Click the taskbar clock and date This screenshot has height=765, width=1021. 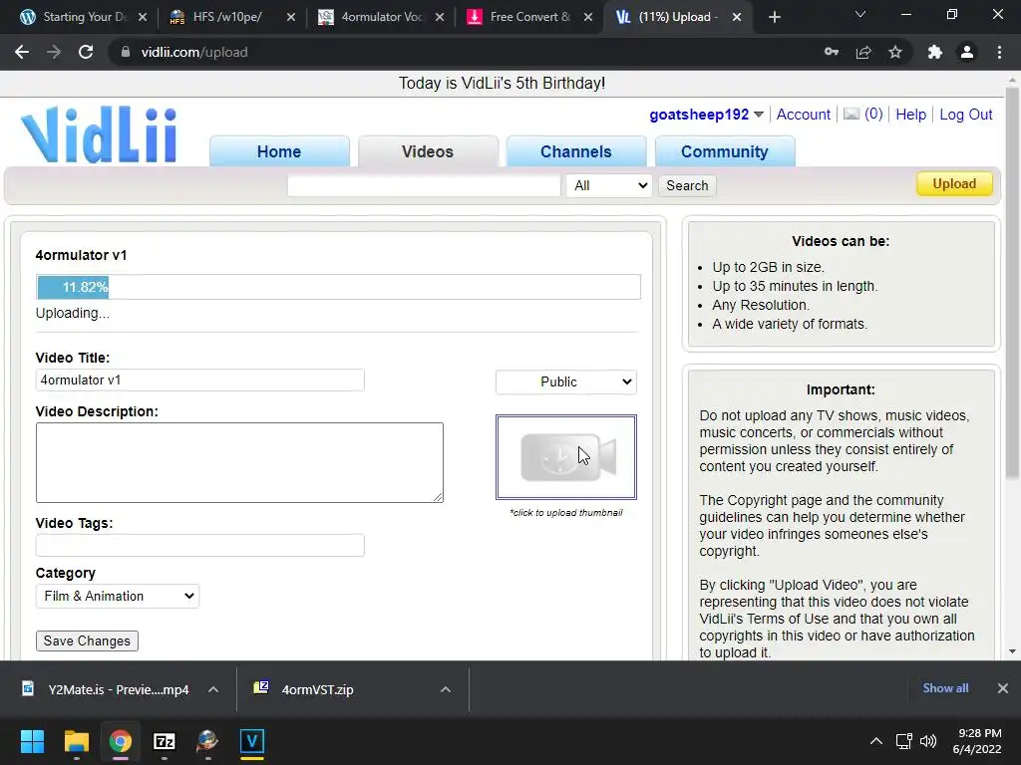977,741
